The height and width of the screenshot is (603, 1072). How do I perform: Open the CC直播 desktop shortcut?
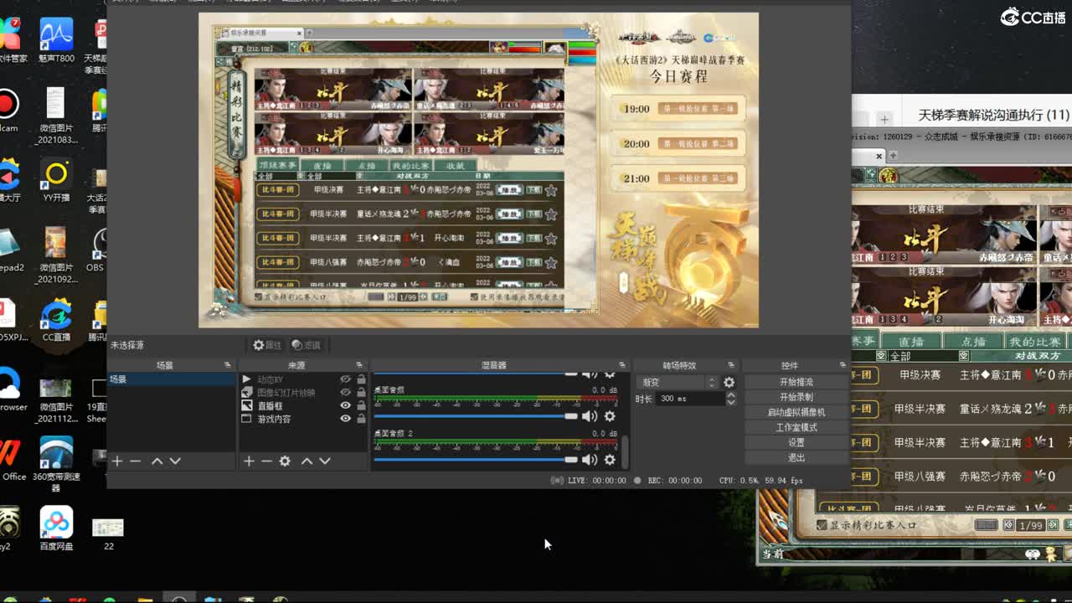(56, 322)
